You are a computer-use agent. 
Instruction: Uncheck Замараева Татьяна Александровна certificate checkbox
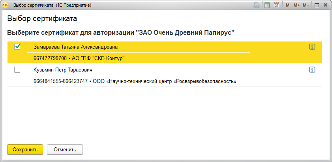click(x=17, y=47)
